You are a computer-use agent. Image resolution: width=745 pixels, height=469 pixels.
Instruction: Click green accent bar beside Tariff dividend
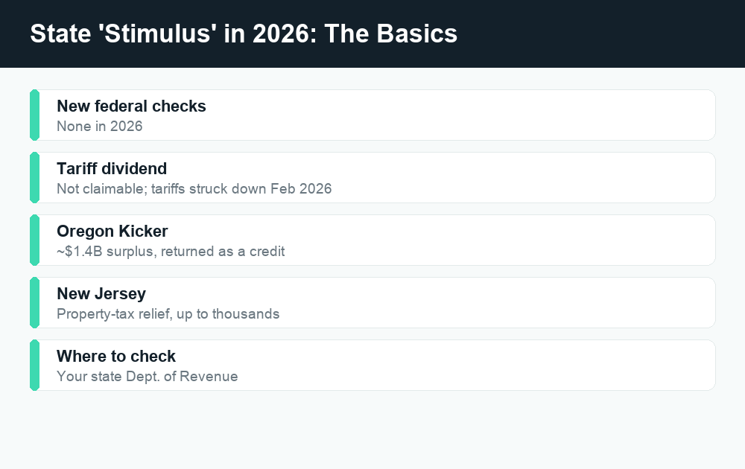[35, 177]
